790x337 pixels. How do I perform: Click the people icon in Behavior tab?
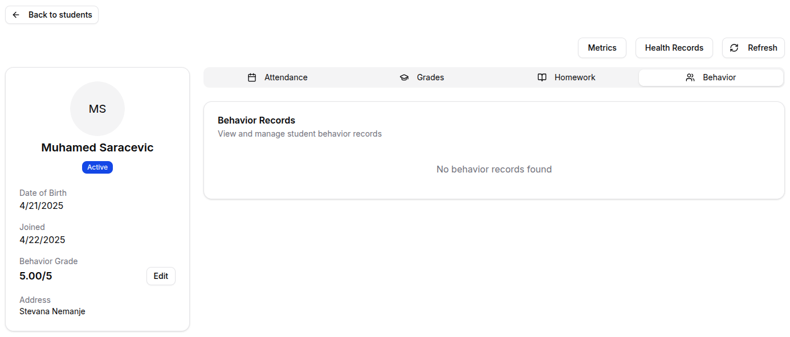coord(690,77)
